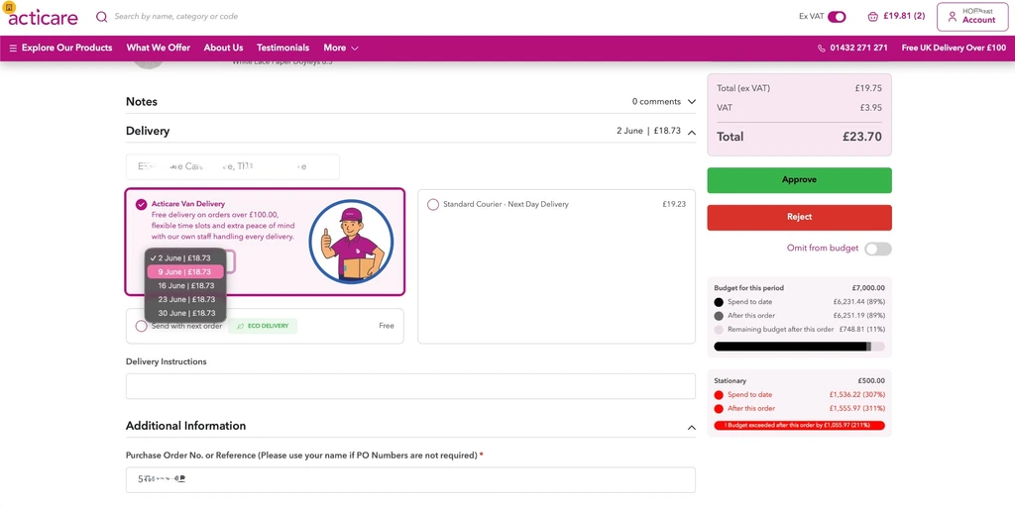Collapse the Delivery section chevron

coord(691,132)
